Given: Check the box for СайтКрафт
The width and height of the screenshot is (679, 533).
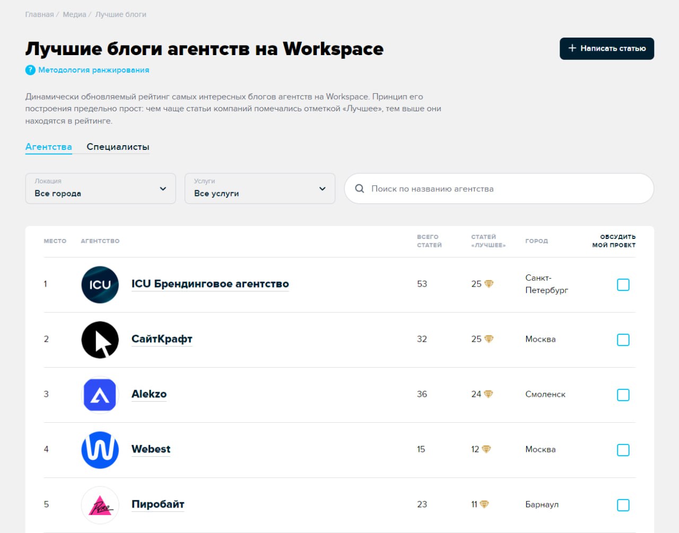Looking at the screenshot, I should (623, 340).
